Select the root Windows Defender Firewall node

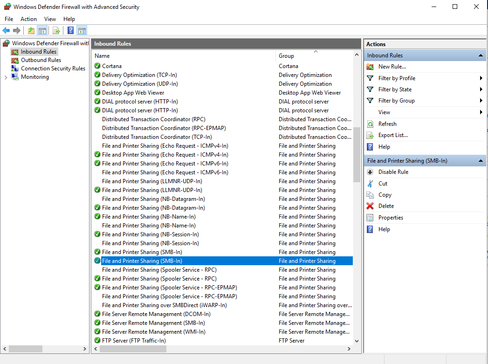(x=50, y=43)
